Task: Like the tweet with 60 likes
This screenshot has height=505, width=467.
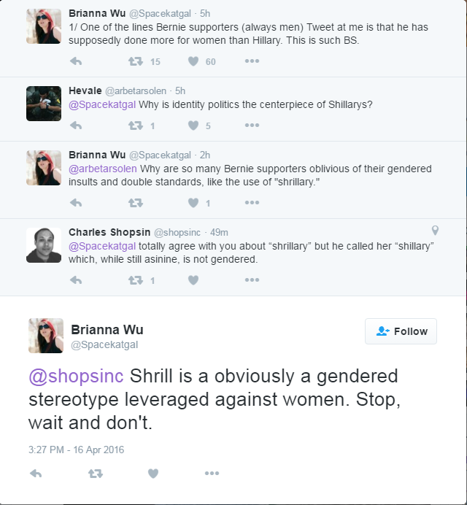Action: pyautogui.click(x=193, y=61)
